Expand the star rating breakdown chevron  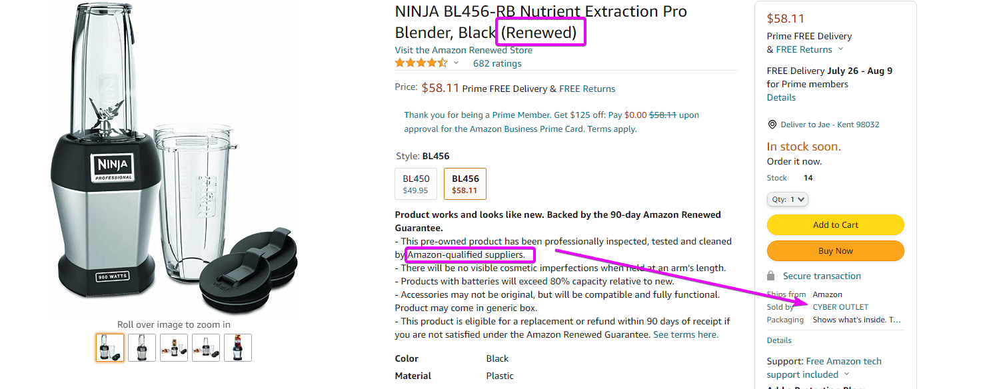click(456, 63)
